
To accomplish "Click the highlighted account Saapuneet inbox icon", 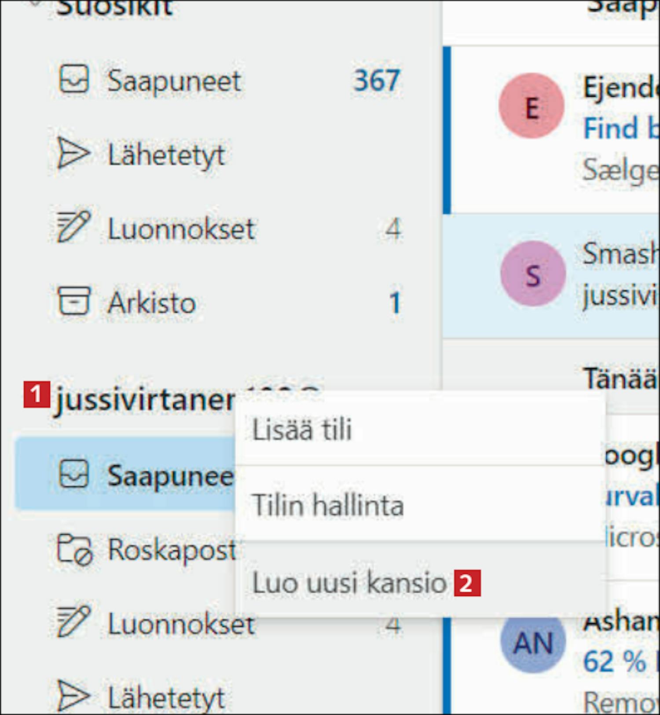I will point(73,474).
